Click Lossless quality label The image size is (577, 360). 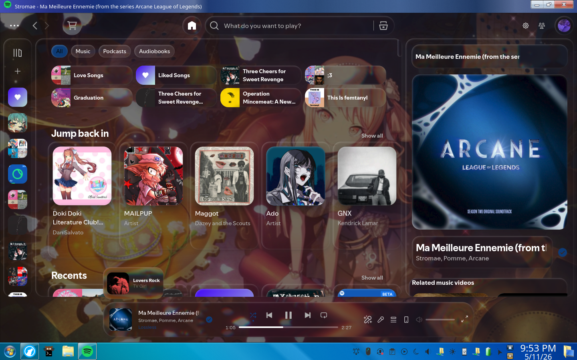point(147,327)
